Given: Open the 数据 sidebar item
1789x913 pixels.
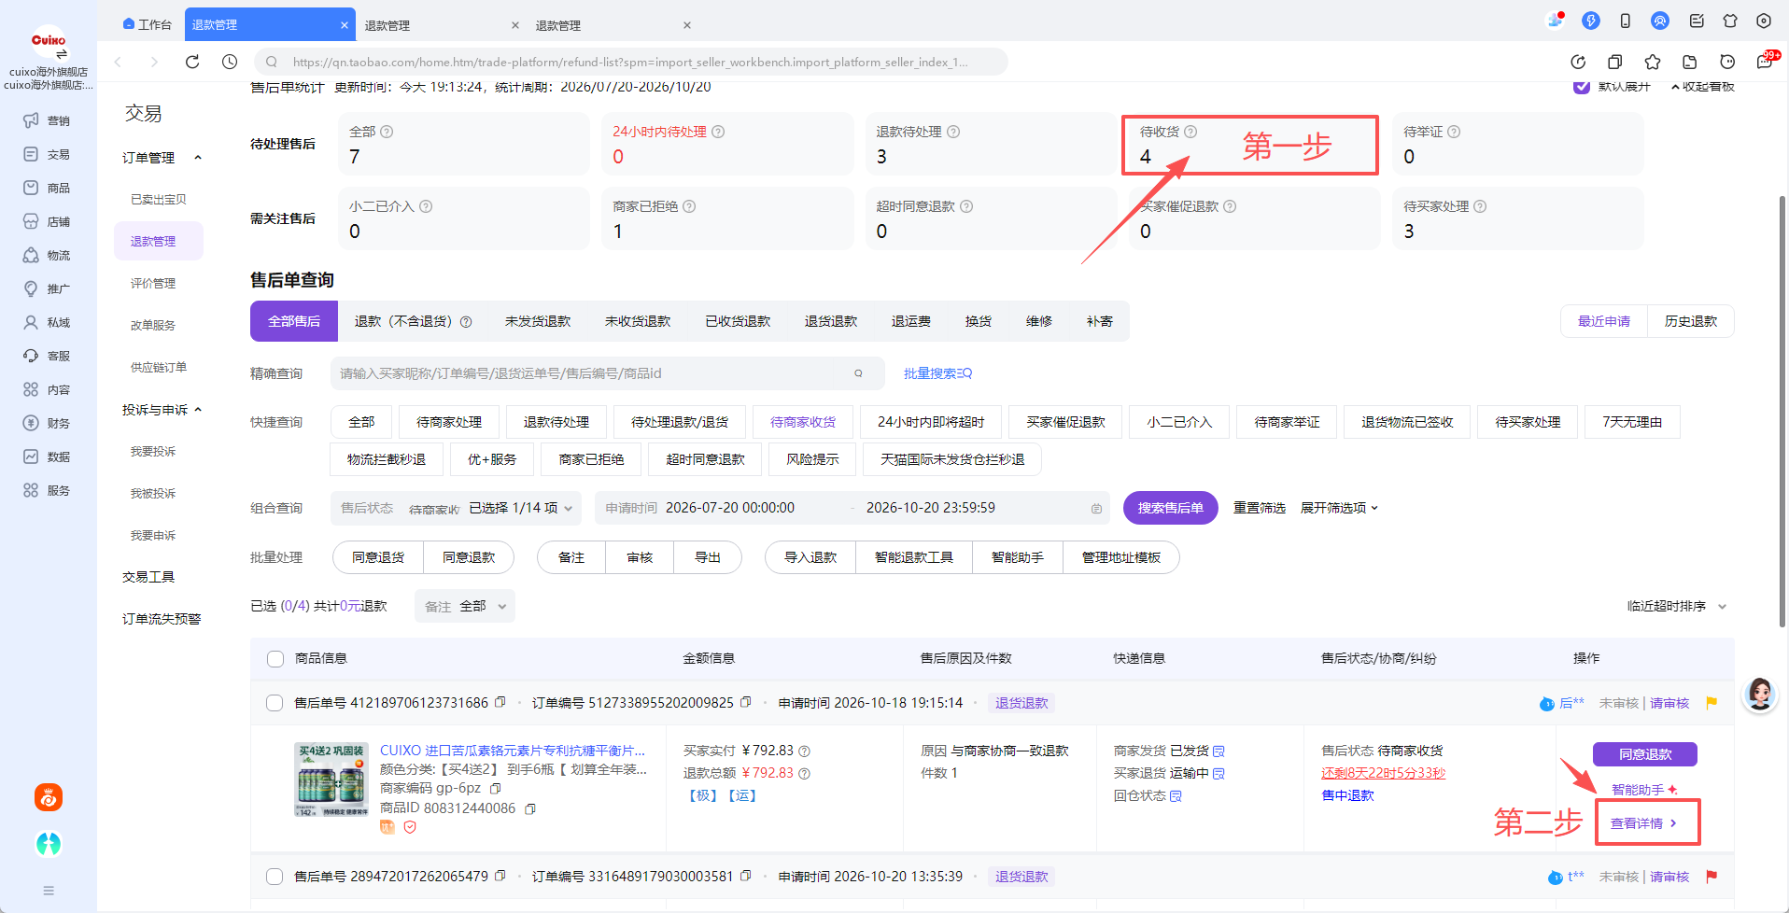Looking at the screenshot, I should tap(48, 456).
